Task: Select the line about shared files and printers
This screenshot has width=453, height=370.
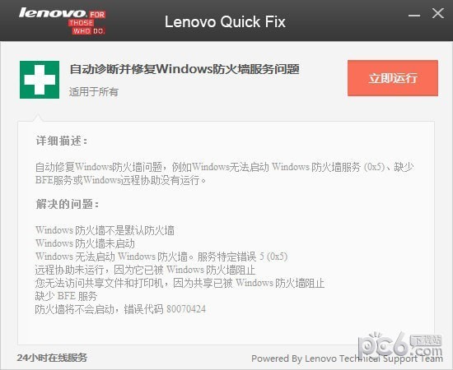Action: pyautogui.click(x=180, y=283)
